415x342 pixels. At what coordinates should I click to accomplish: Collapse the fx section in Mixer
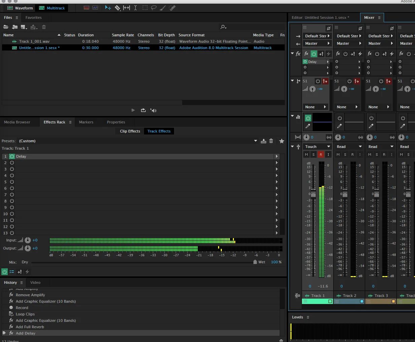pyautogui.click(x=292, y=53)
